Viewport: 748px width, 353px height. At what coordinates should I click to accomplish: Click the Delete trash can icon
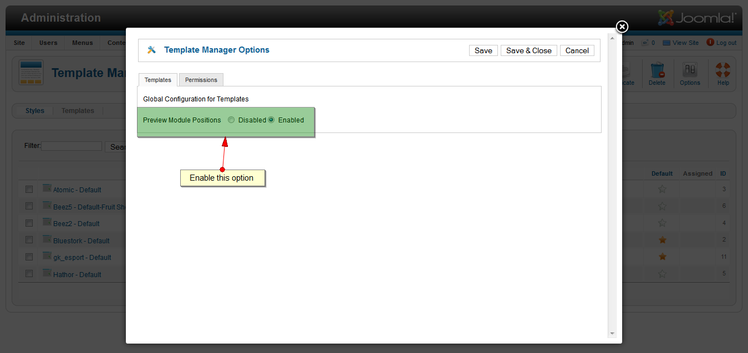pyautogui.click(x=657, y=70)
